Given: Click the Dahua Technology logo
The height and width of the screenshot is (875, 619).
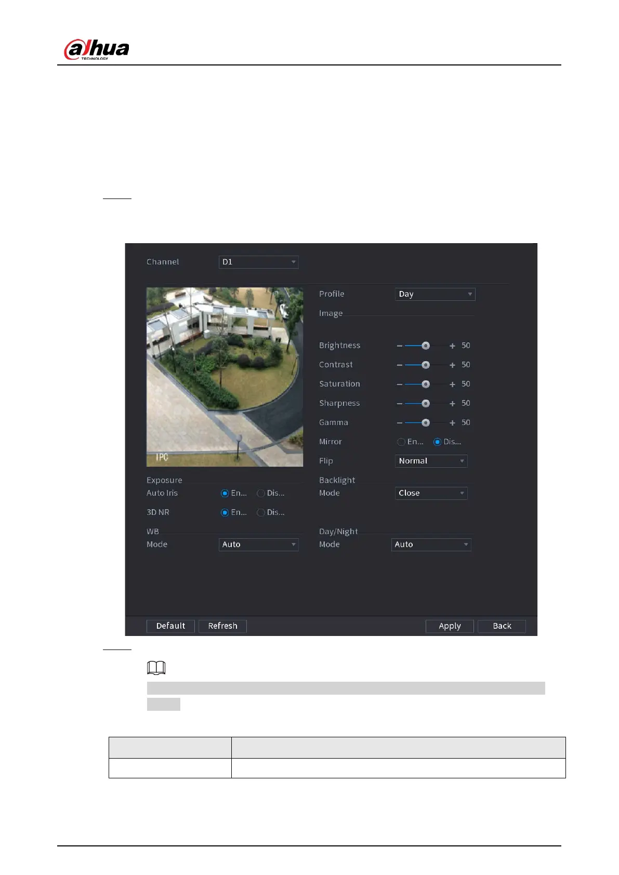Looking at the screenshot, I should tap(96, 50).
